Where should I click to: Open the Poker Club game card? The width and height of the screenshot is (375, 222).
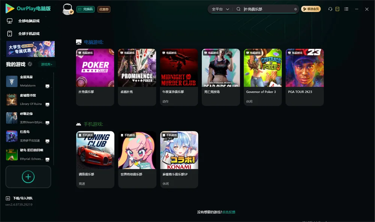[95, 77]
